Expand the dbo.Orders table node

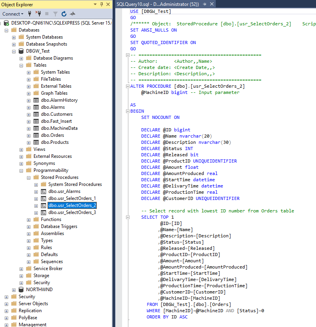click(28, 136)
